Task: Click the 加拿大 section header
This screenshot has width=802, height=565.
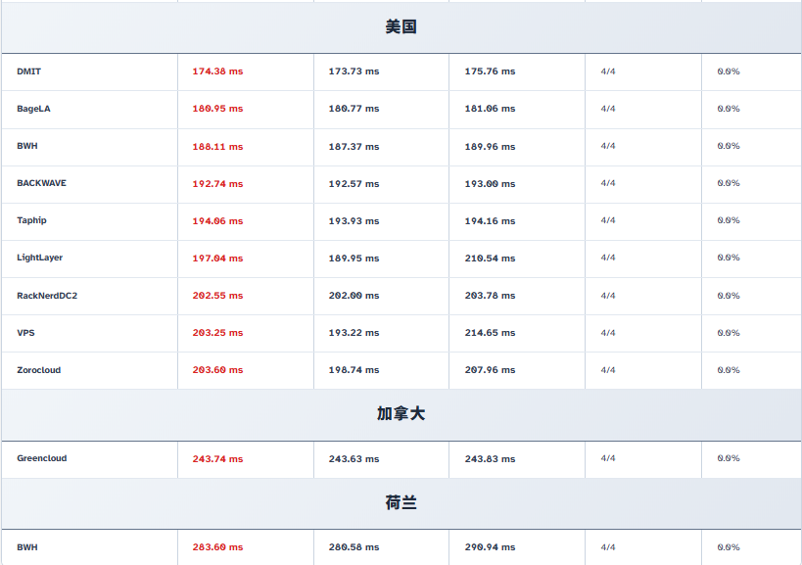Action: pos(401,414)
